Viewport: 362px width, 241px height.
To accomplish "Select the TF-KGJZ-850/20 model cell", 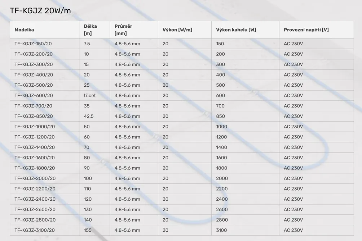I will [34, 116].
